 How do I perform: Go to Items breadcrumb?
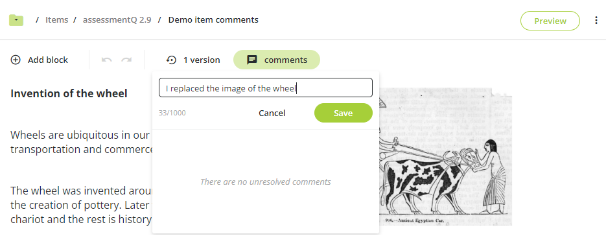click(x=57, y=19)
